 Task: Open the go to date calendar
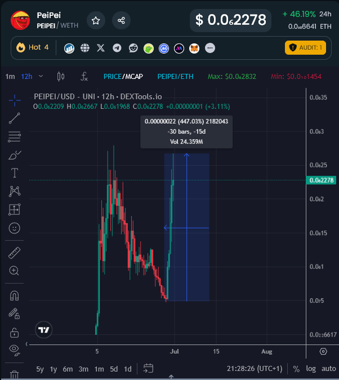pos(148,368)
